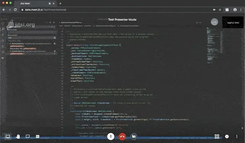Show meeting info with the info icon
Image resolution: width=245 pixels, height=143 pixels.
(x=227, y=137)
